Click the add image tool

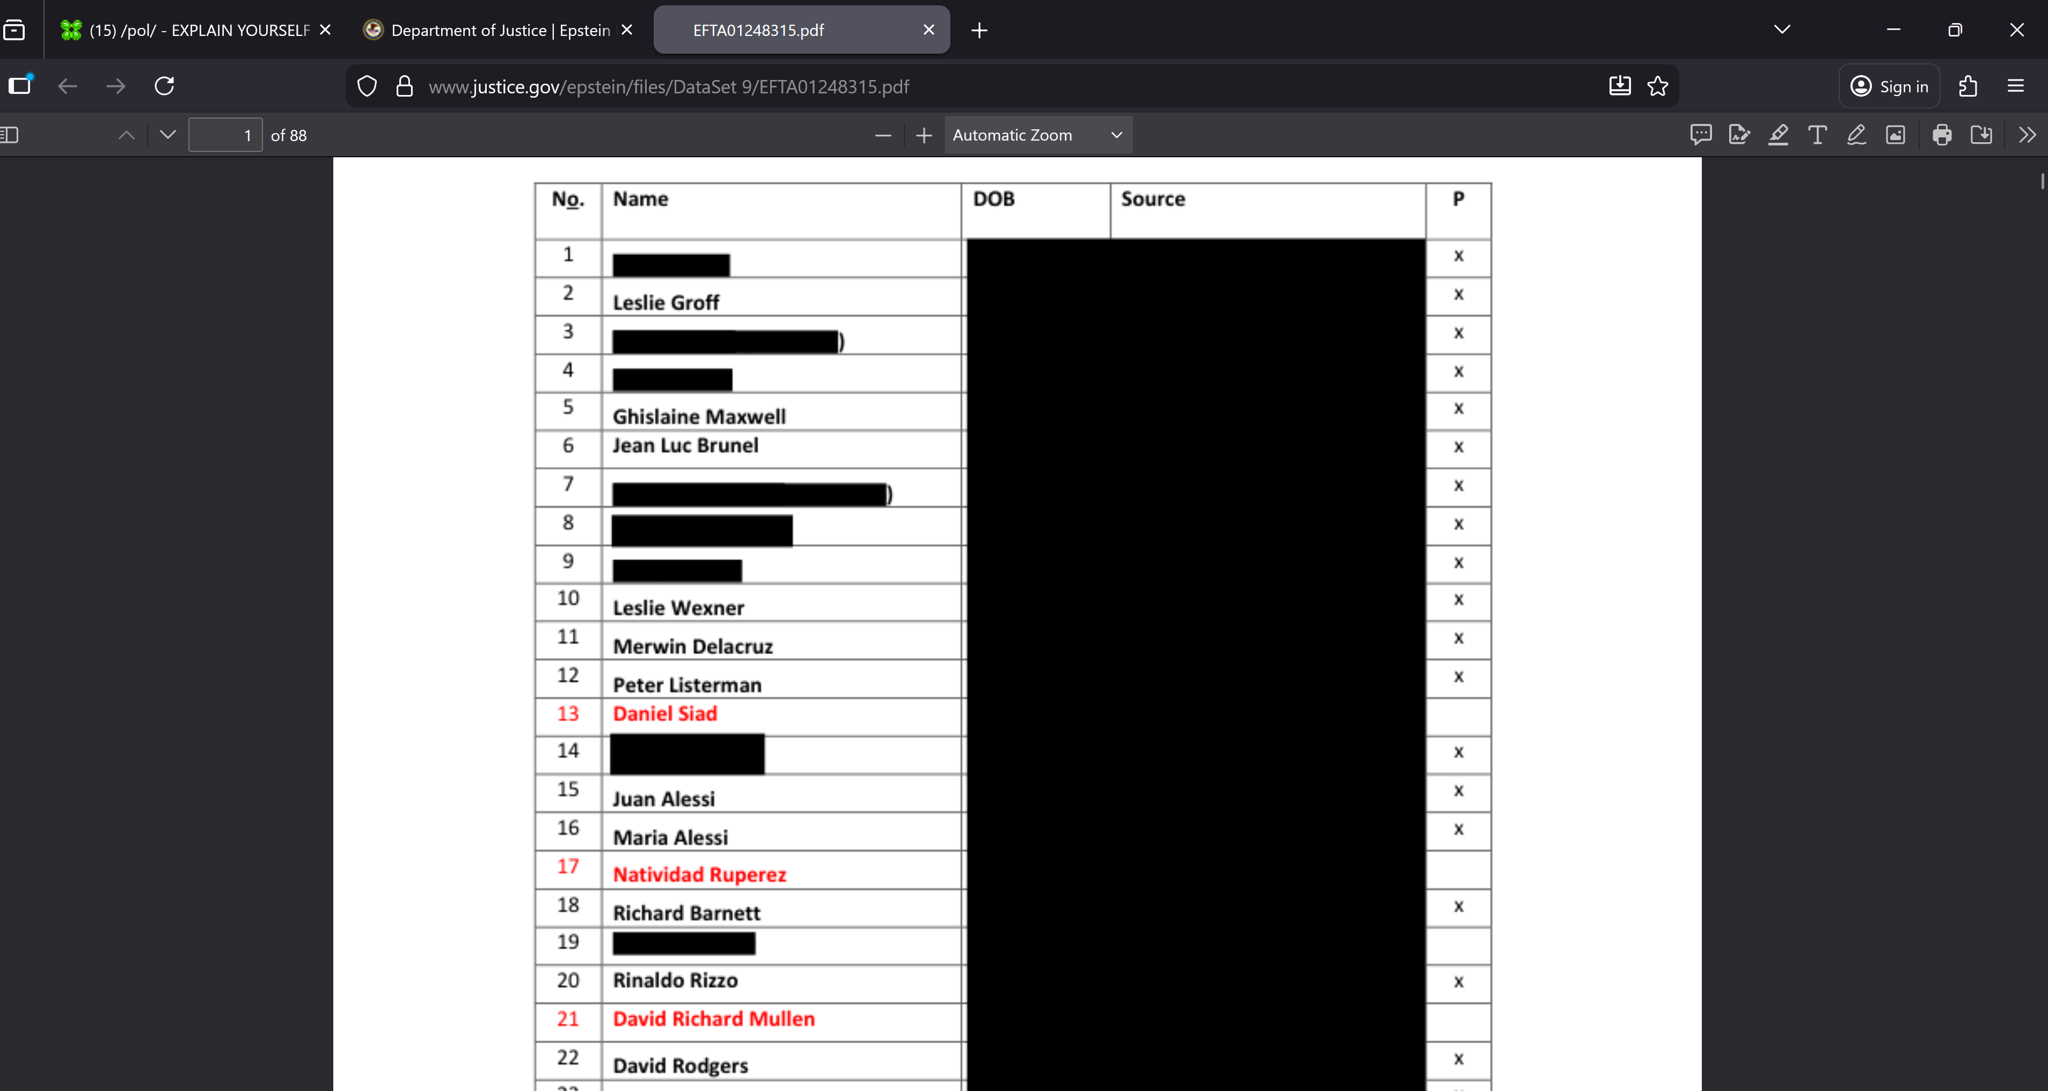click(1896, 134)
